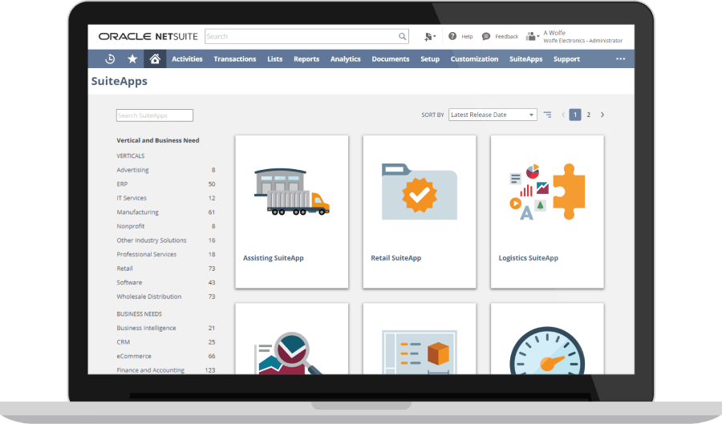Open the Sort By Latest Release Date dropdown

pos(493,115)
